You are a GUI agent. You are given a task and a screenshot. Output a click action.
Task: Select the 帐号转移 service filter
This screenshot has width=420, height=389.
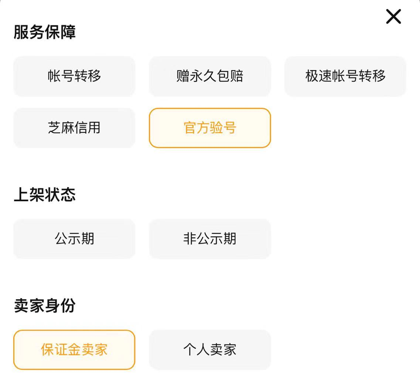coord(74,76)
